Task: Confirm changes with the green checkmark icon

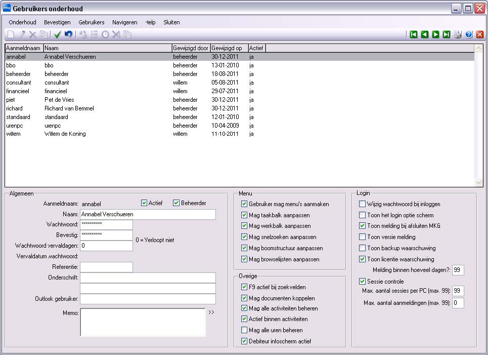Action: [x=57, y=34]
